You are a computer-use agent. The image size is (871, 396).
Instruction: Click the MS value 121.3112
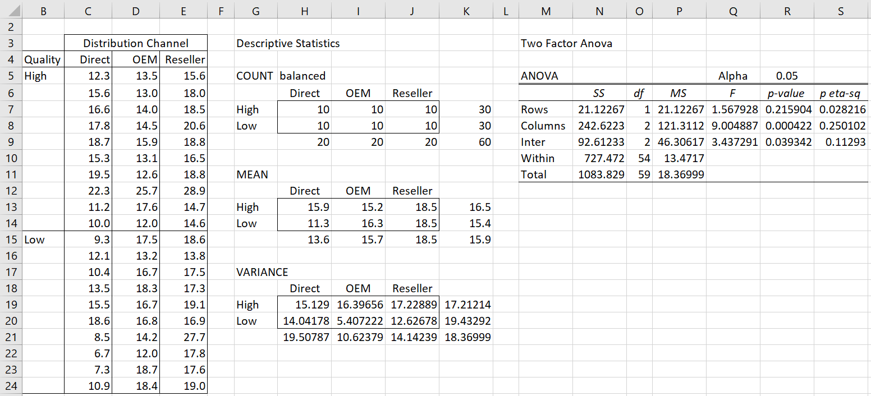point(679,126)
